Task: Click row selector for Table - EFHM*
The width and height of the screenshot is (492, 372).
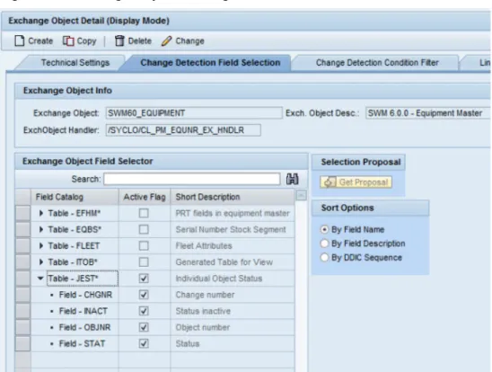Action: coord(23,214)
